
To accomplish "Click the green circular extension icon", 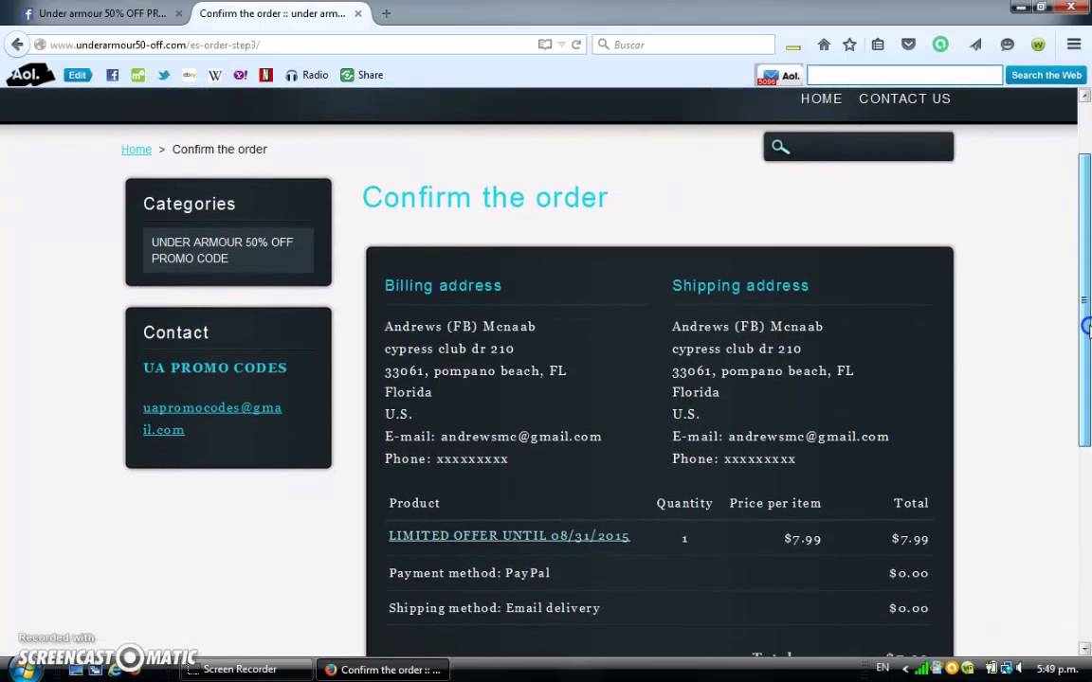I will (940, 45).
